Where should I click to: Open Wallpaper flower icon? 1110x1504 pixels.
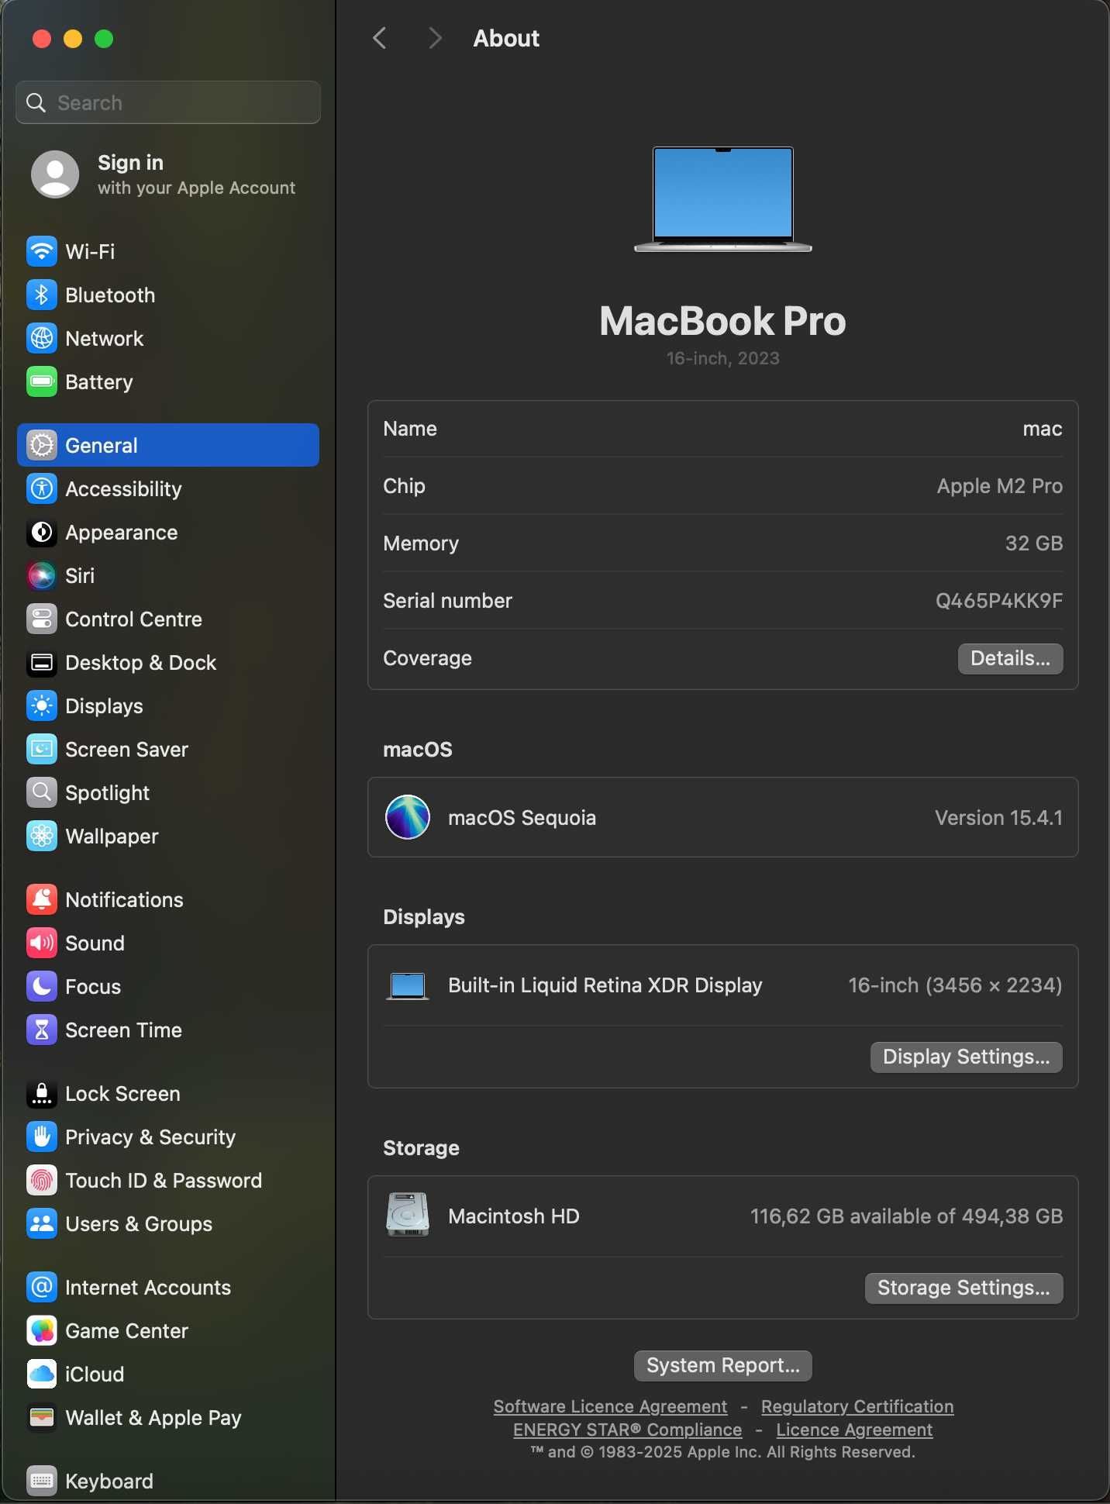coord(41,836)
